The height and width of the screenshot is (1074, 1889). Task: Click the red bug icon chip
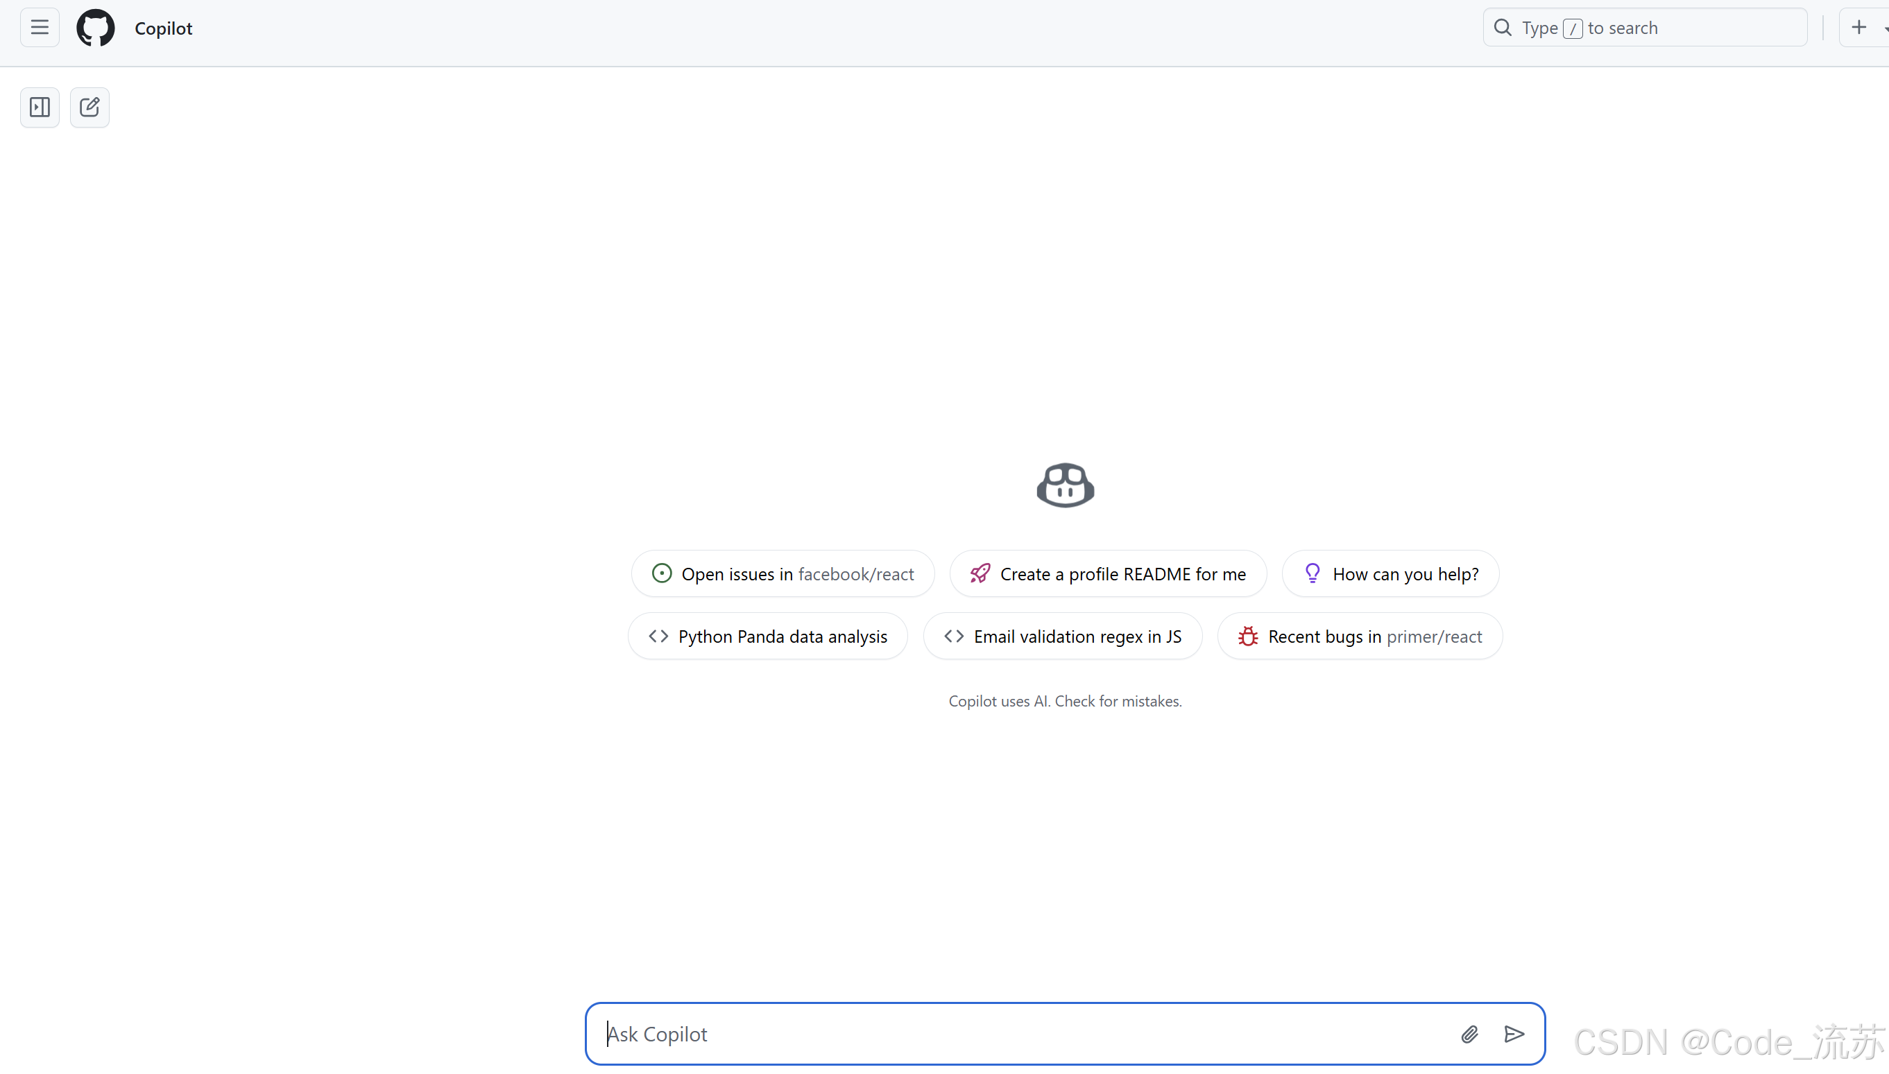click(1248, 636)
